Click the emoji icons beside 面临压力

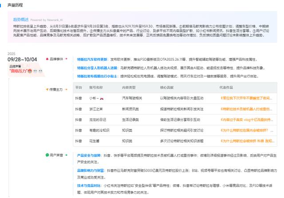click(36, 71)
